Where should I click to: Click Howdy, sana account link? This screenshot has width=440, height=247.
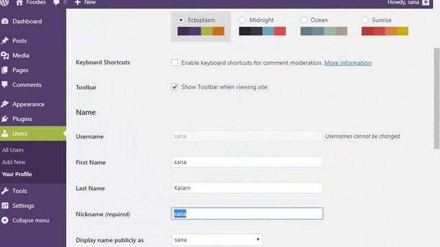[x=404, y=3]
